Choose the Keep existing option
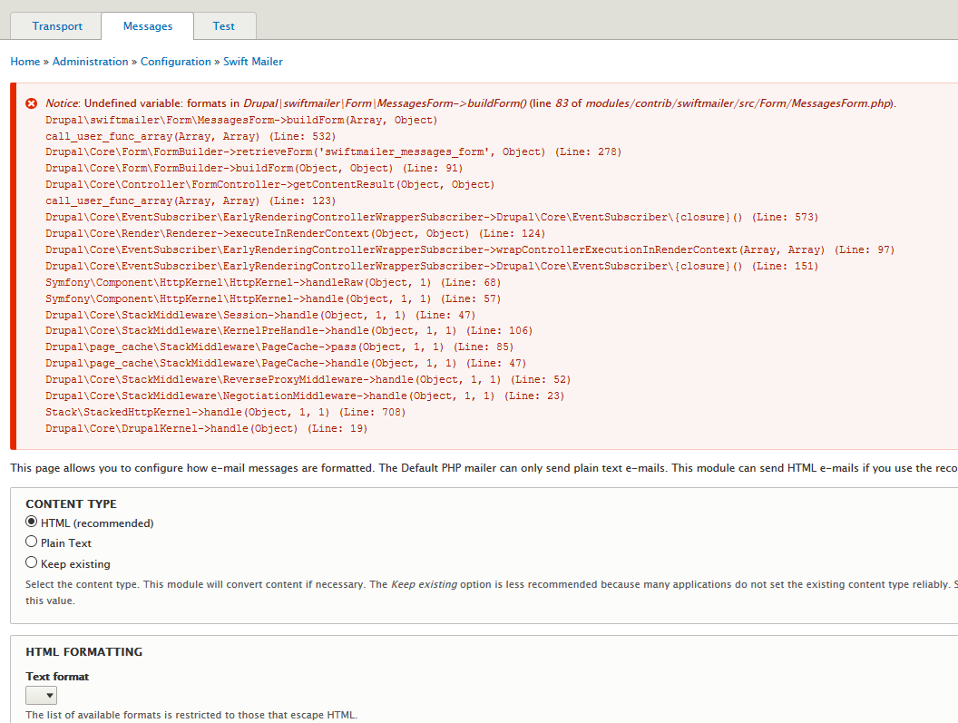 coord(31,562)
